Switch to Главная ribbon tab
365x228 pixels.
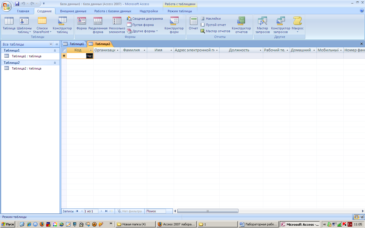click(x=23, y=11)
